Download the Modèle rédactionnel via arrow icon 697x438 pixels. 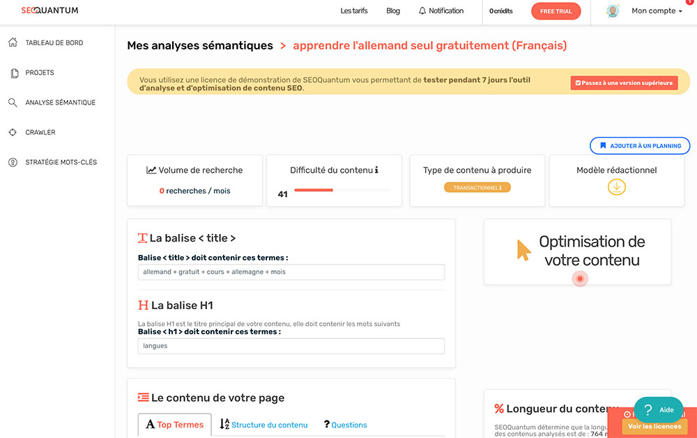pos(617,187)
